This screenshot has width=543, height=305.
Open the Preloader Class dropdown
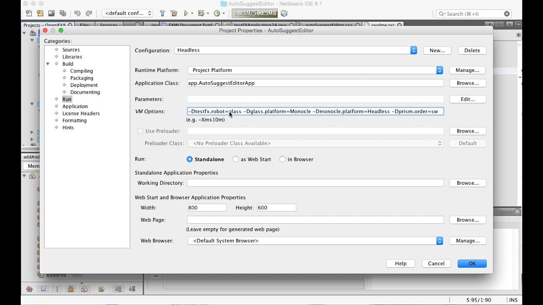tap(315, 143)
